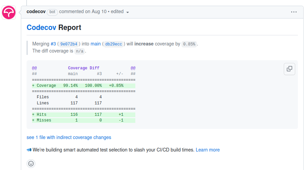This screenshot has width=307, height=170.
Task: Click the Codecov link in report heading
Action: coord(42,28)
